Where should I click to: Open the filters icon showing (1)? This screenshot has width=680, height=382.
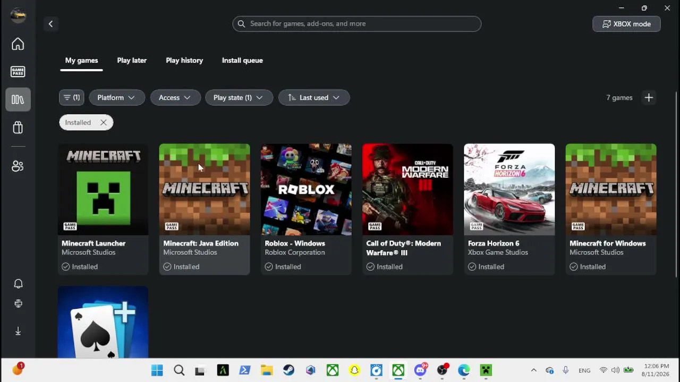[x=72, y=98]
